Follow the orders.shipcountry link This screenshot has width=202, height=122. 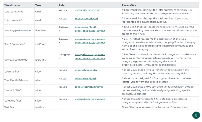[x=86, y=70]
